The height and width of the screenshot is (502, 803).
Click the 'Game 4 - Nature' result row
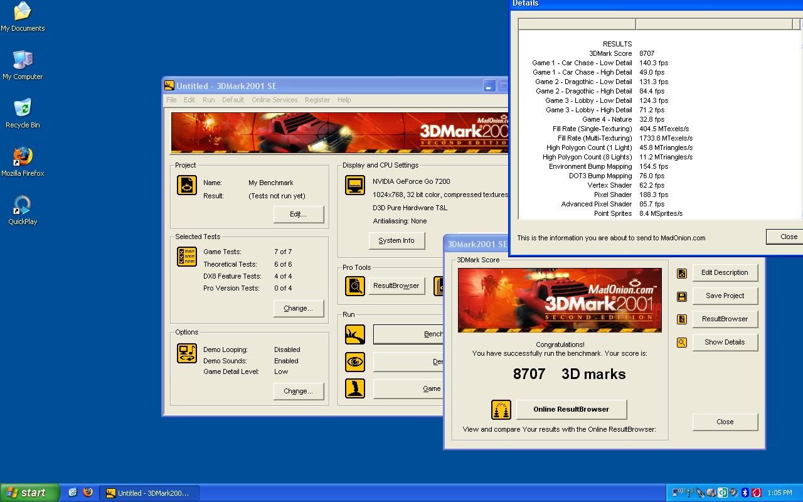click(x=659, y=119)
